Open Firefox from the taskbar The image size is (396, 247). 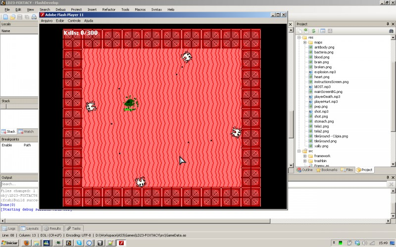click(27, 243)
